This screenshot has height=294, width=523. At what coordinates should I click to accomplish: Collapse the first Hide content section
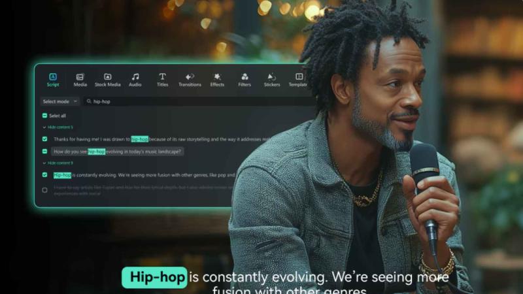58,127
